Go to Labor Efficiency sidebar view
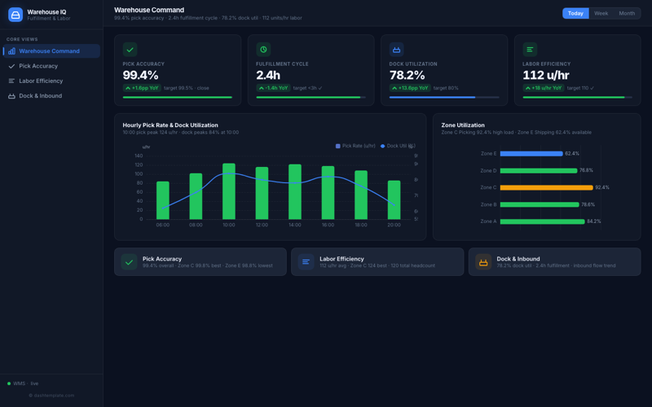Screen dimensions: 652x407 (41, 81)
